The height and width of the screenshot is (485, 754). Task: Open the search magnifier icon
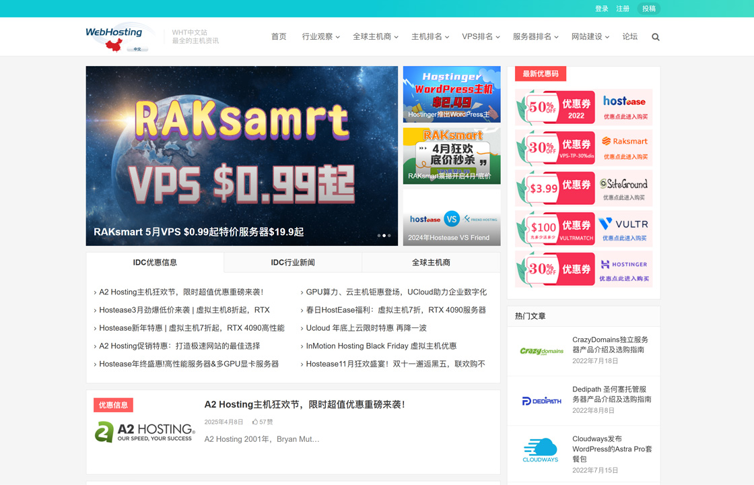[656, 37]
